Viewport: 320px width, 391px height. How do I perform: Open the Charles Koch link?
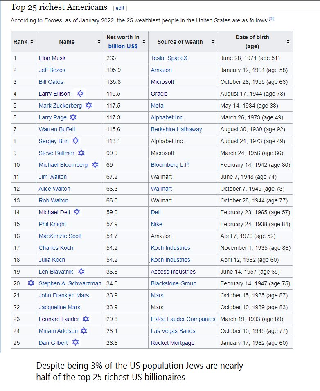click(56, 248)
